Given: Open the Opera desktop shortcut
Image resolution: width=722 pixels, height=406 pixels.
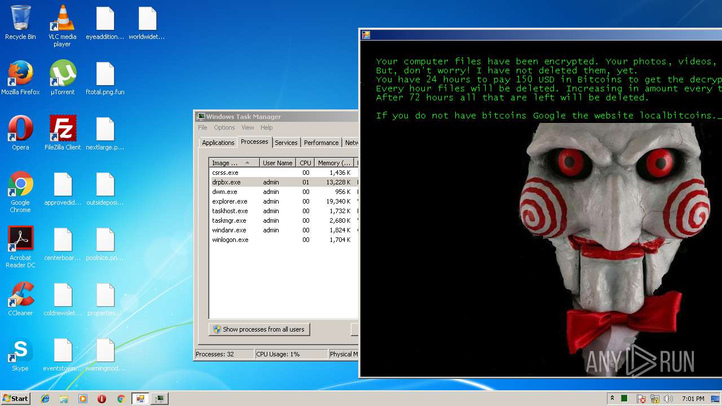Looking at the screenshot, I should tap(20, 134).
